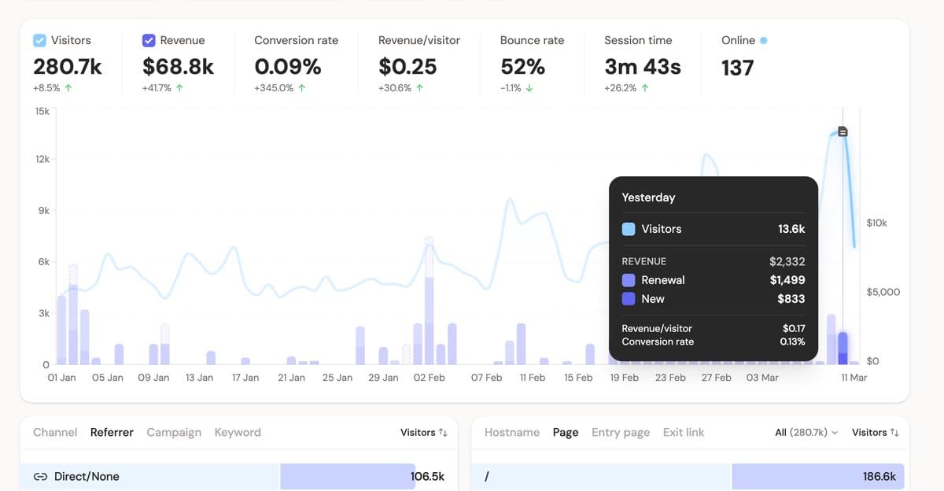Switch to the Channel tab
Image resolution: width=944 pixels, height=491 pixels.
click(55, 433)
